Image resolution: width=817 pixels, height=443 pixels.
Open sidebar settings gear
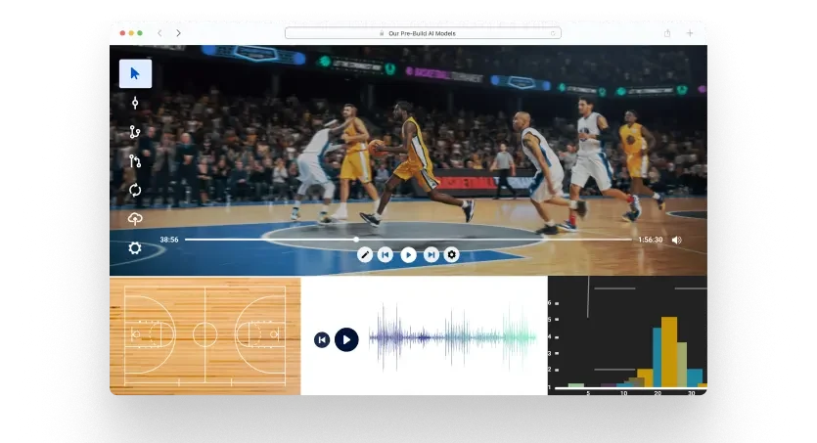pyautogui.click(x=135, y=247)
